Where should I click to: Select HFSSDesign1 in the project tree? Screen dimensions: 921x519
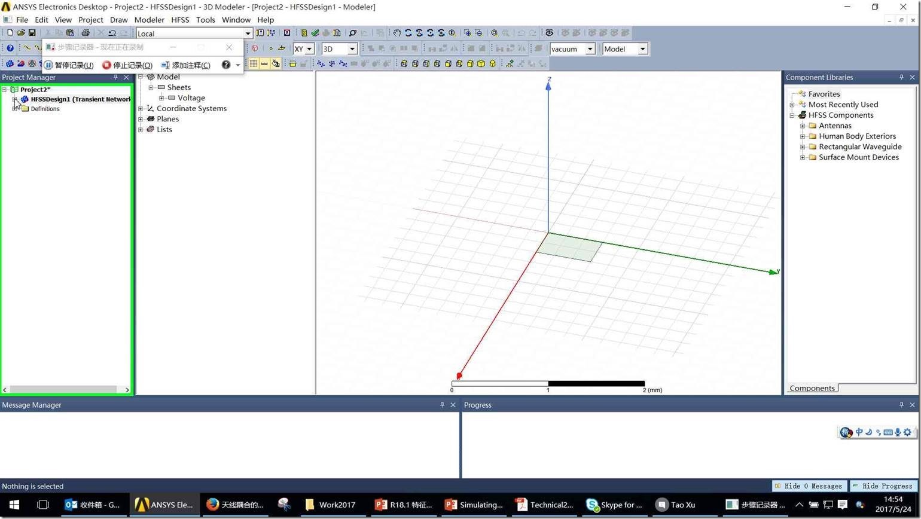click(80, 99)
